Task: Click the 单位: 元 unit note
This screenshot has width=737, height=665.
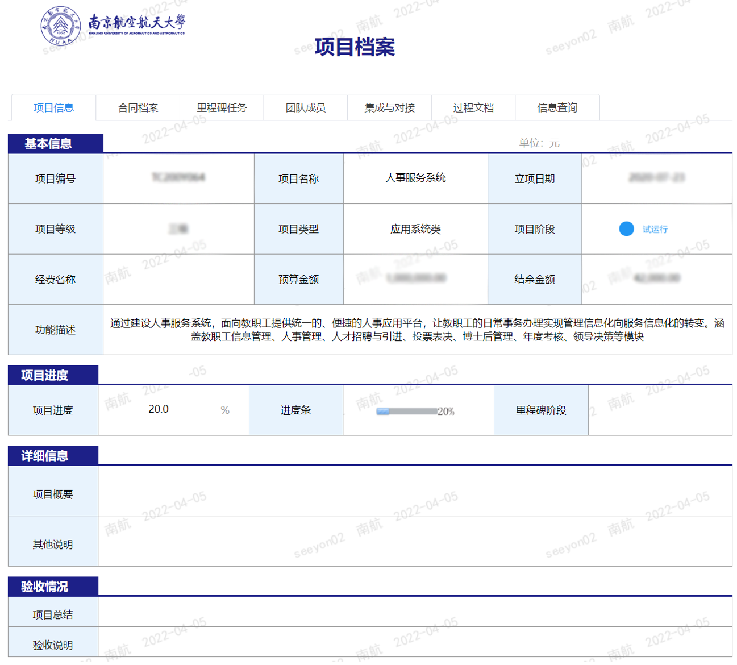Action: [539, 143]
